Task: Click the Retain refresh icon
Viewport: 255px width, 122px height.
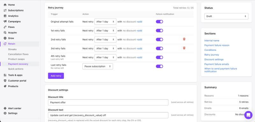Action: pos(5,44)
